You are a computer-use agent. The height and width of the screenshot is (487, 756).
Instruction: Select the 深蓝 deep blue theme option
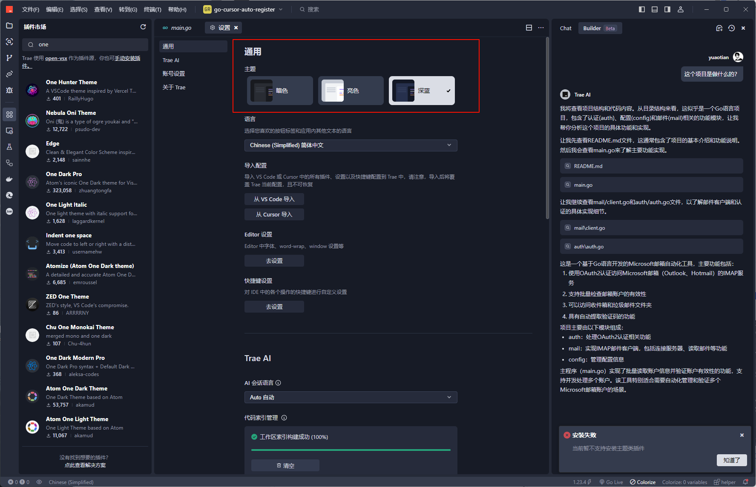[422, 91]
